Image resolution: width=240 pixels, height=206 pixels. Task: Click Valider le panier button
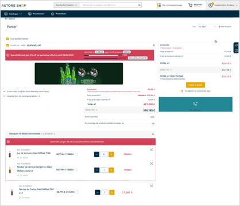coord(195,85)
